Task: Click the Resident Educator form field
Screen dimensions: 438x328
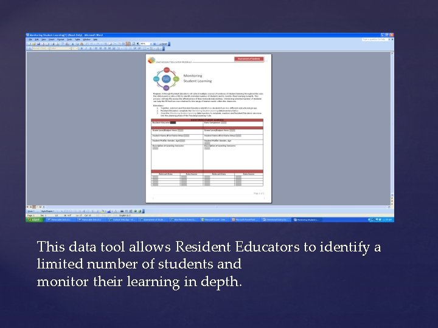Action: (173, 123)
